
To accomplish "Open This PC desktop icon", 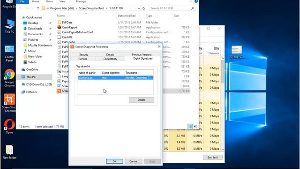I will [x=9, y=26].
